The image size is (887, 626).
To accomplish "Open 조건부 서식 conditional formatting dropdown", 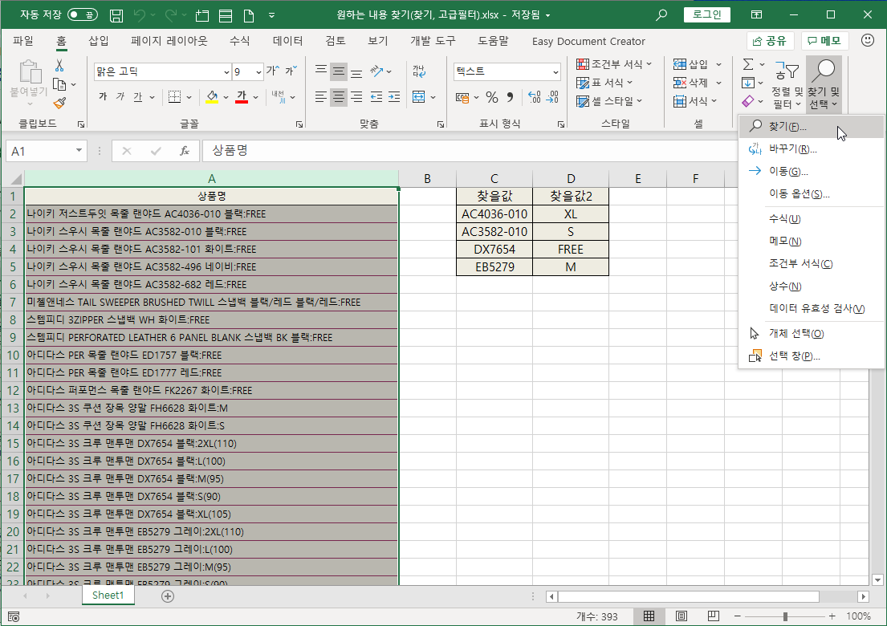I will pos(614,64).
